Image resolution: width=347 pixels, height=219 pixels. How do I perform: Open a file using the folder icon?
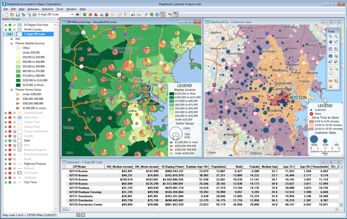[x=12, y=14]
